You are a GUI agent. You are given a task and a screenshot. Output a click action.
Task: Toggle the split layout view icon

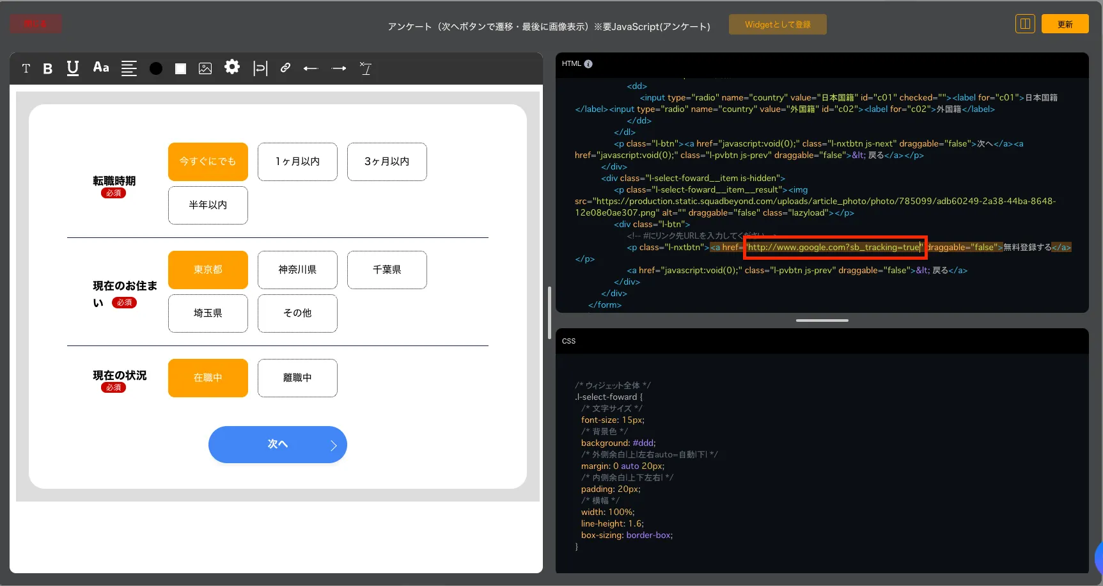point(1024,24)
